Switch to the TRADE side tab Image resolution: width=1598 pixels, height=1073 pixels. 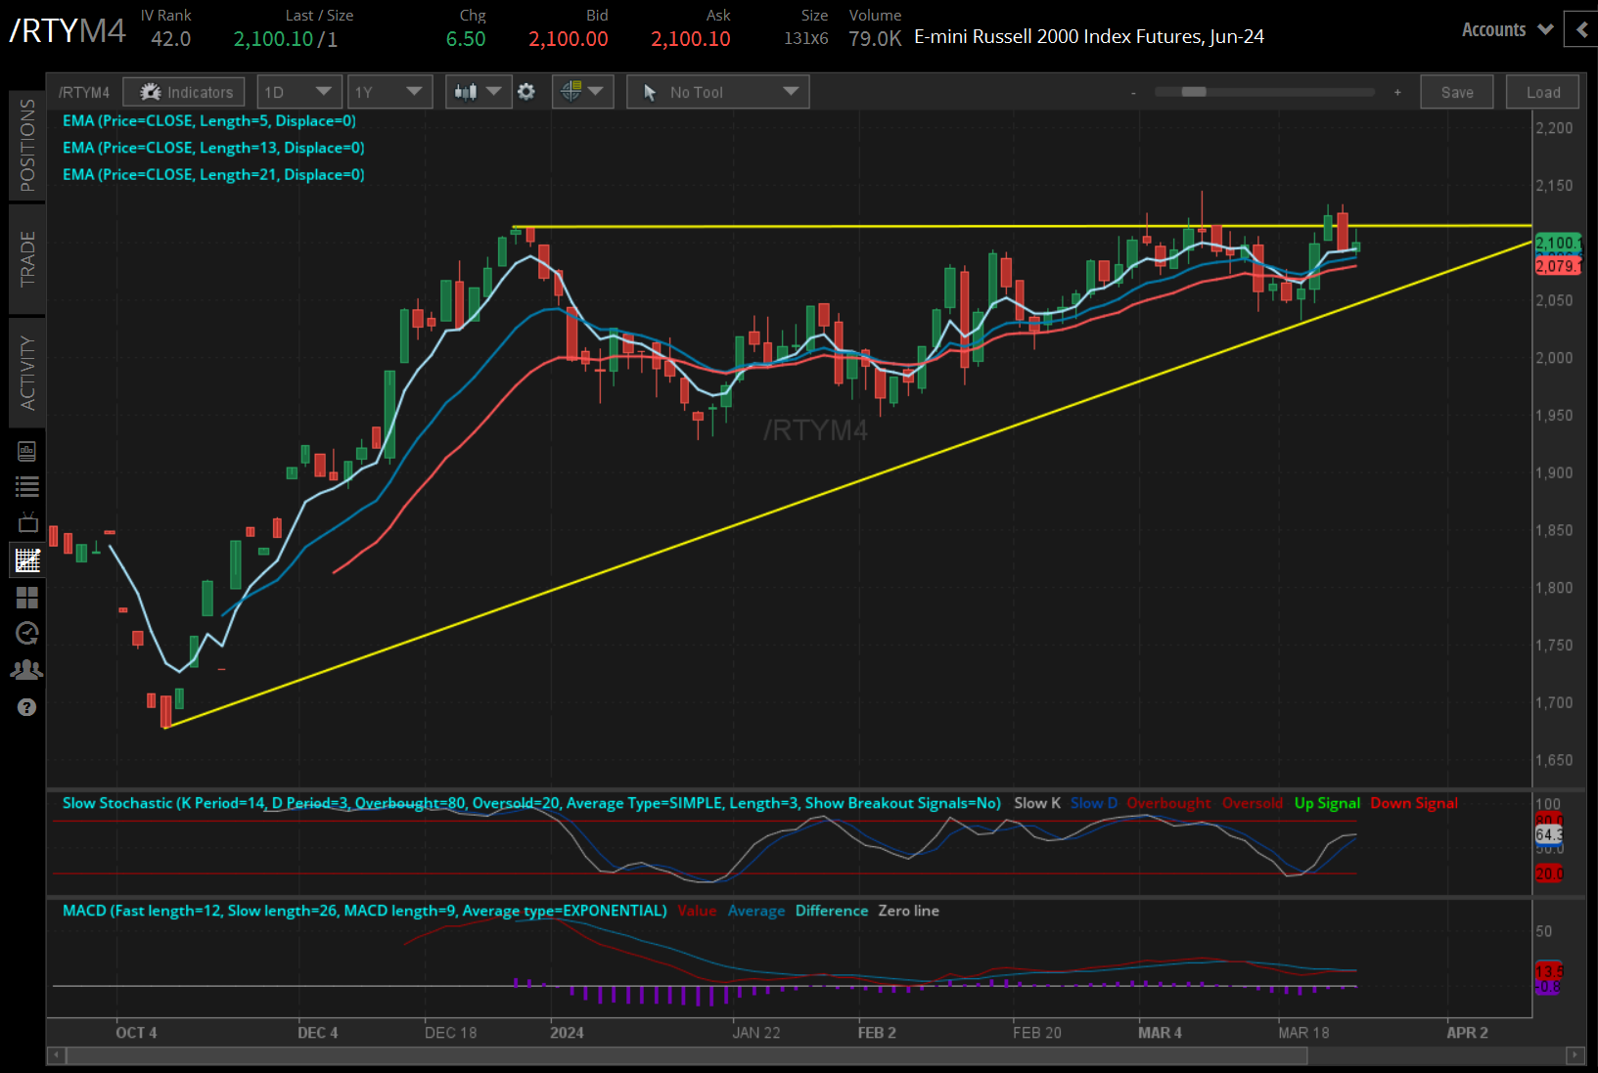coord(27,259)
